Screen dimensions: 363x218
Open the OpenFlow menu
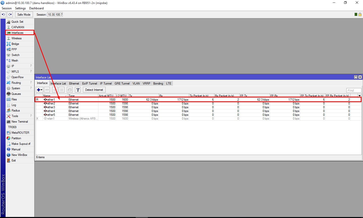(x=20, y=77)
